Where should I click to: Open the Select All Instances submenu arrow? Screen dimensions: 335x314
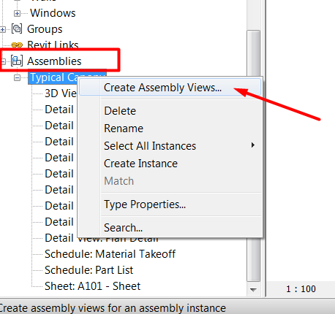click(x=253, y=145)
